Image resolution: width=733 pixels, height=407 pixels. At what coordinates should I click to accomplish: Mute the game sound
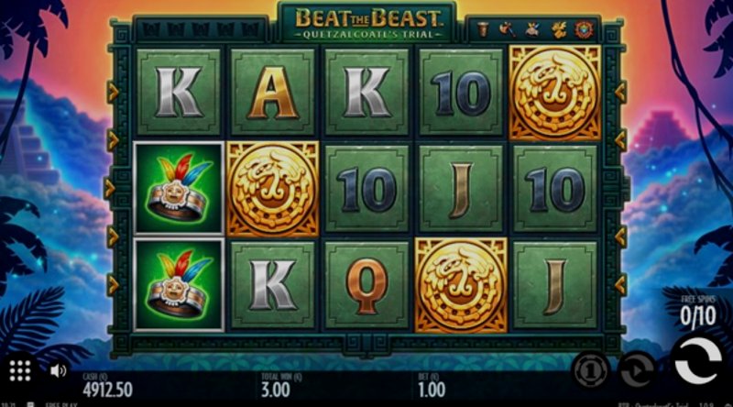[58, 371]
